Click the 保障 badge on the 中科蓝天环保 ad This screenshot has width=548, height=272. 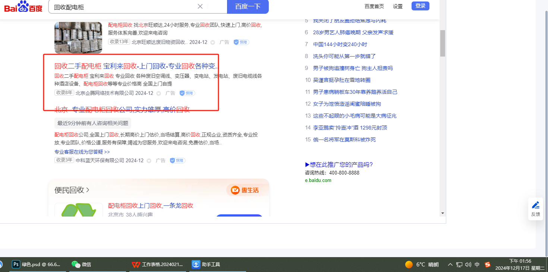177,160
